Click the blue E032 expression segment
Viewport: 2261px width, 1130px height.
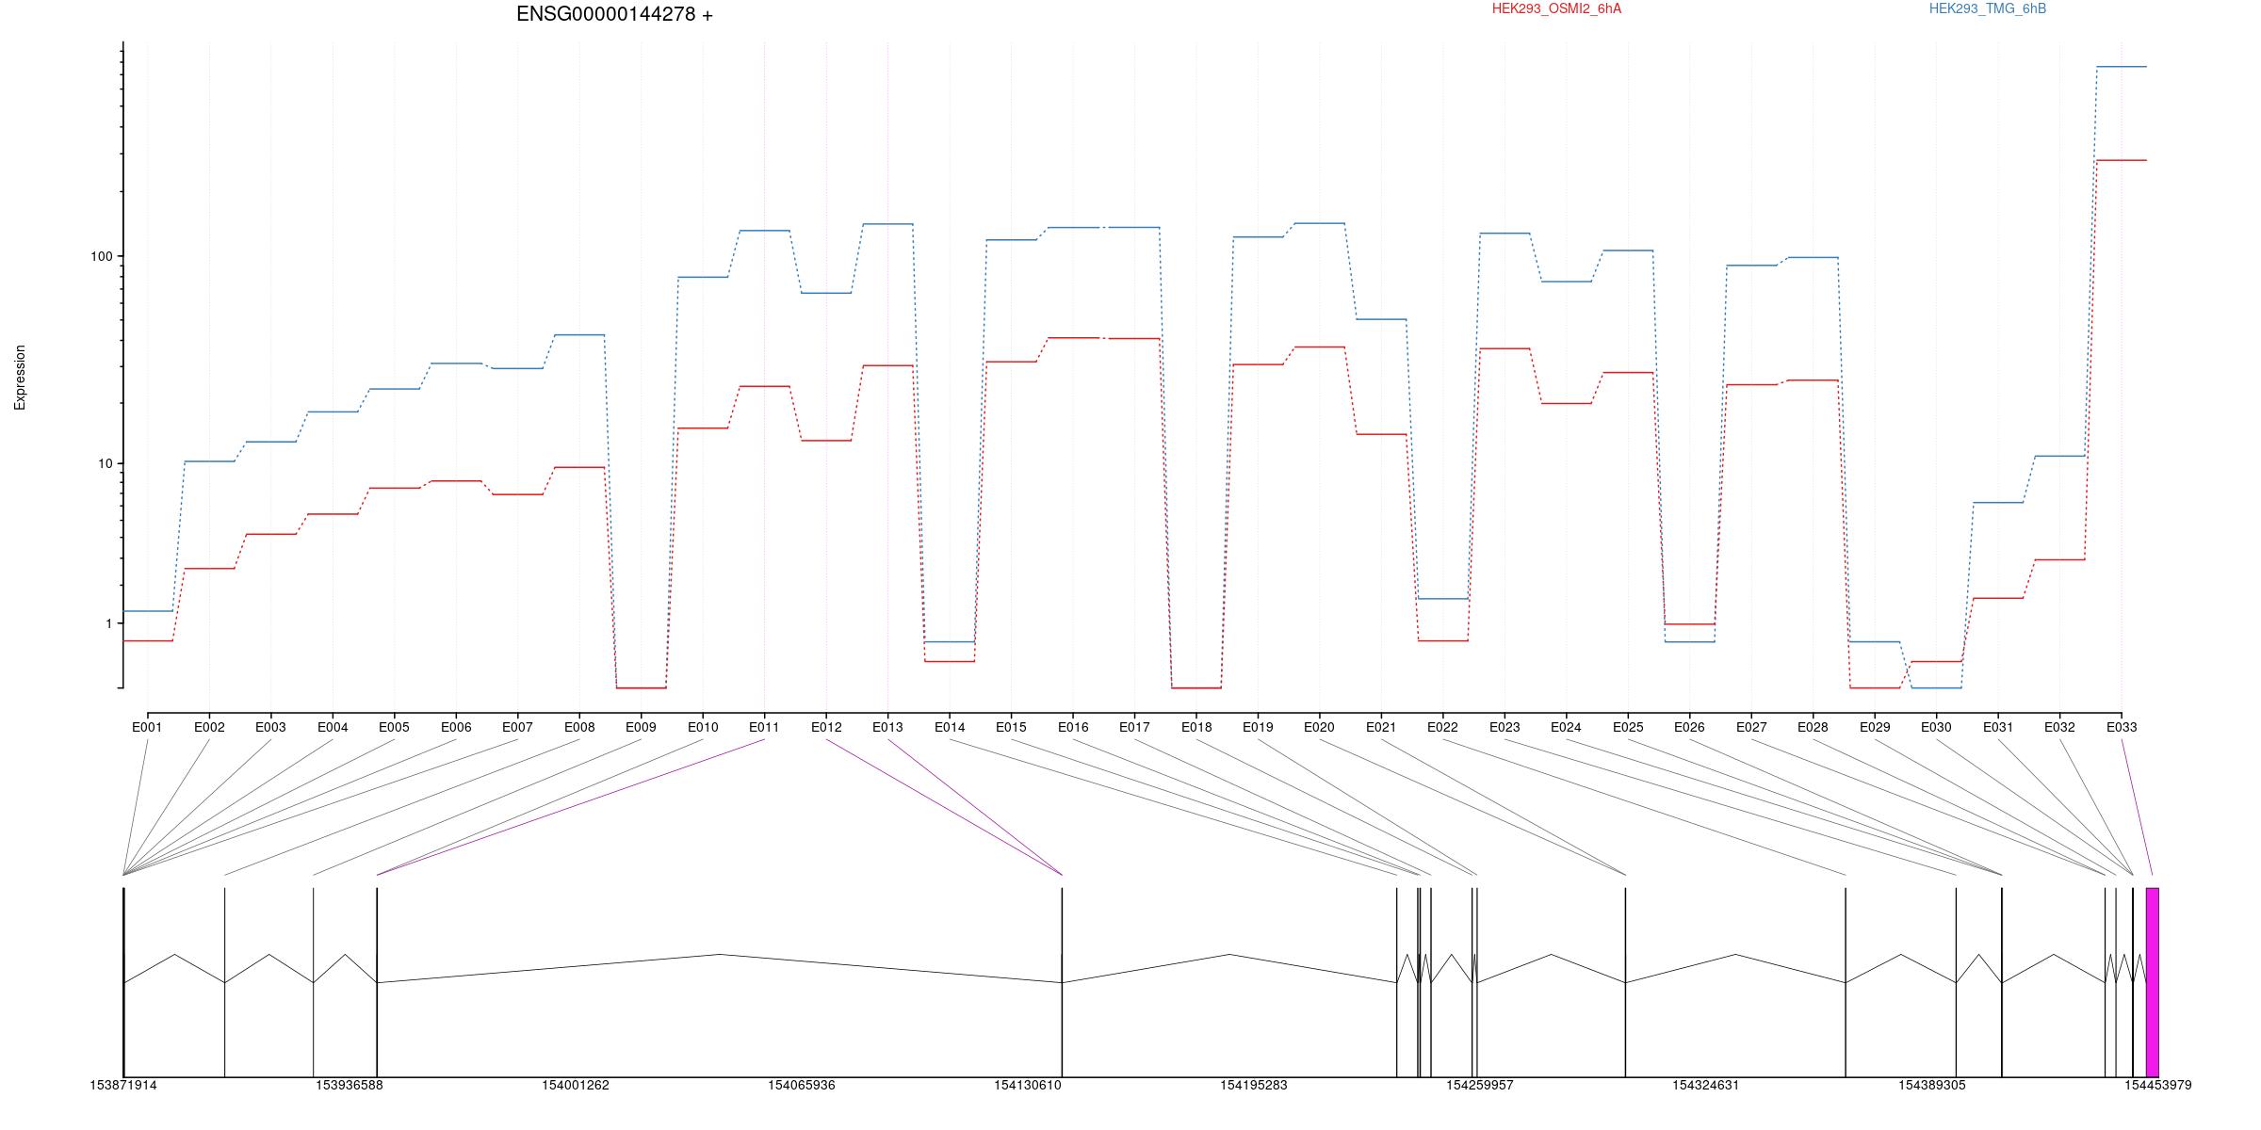2059,456
